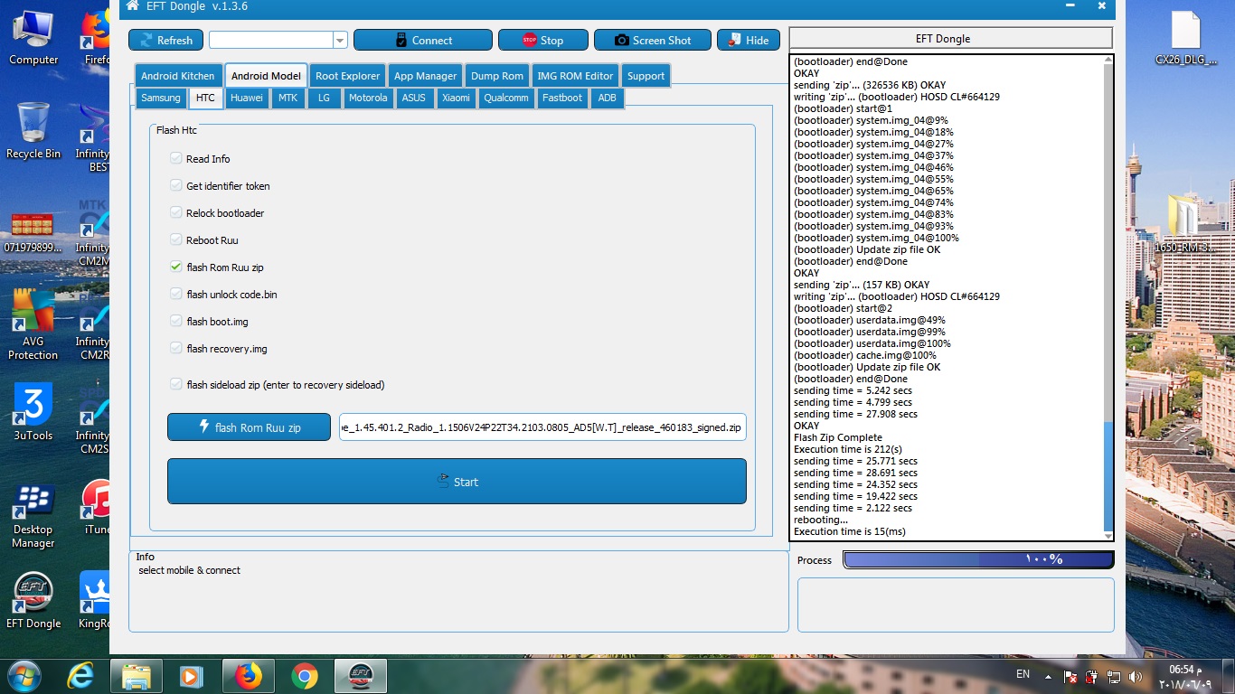This screenshot has height=694, width=1235.
Task: Click the 'rebooting...' log line
Action: (821, 520)
